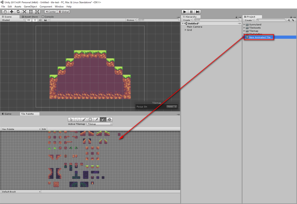Open the Edit menu
This screenshot has height=204, width=297.
[x=10, y=6]
